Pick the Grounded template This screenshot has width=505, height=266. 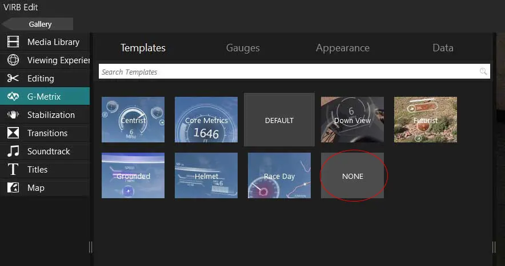click(133, 175)
